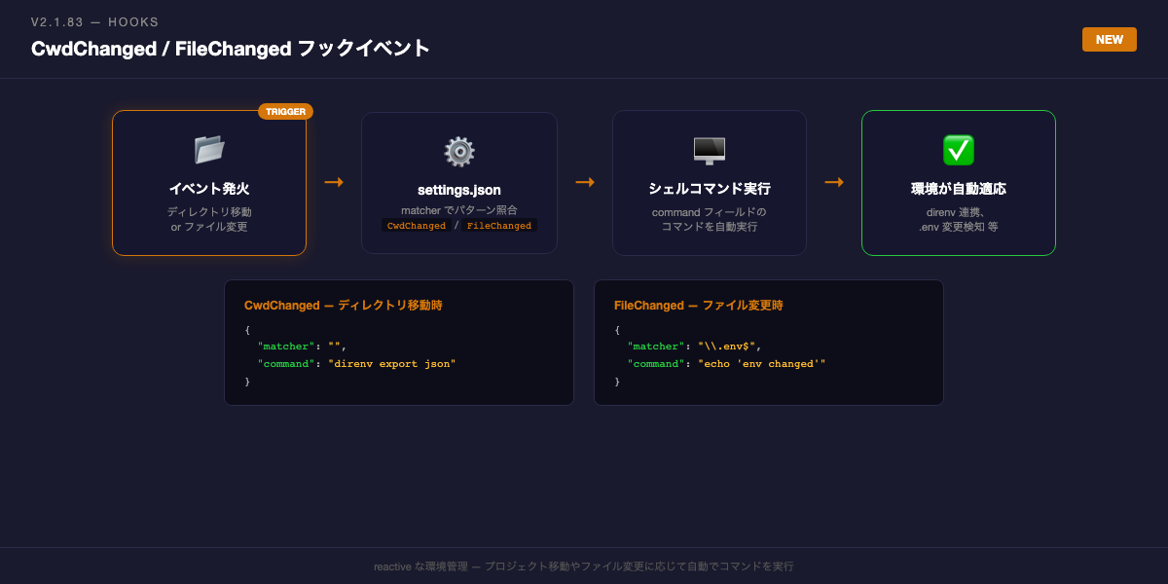Click the orange TRIGGER badge
This screenshot has height=584, width=1168.
coord(287,111)
